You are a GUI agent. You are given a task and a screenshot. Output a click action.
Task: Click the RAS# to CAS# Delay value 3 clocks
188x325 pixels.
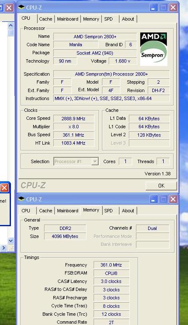(111, 290)
